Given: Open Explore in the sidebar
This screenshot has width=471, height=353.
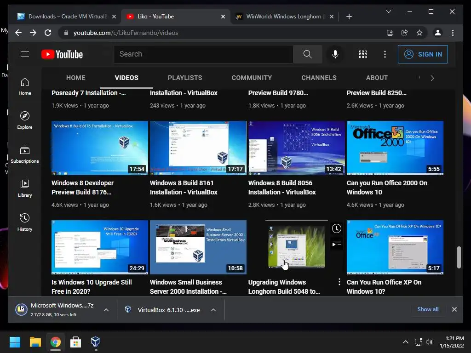Looking at the screenshot, I should point(25,120).
